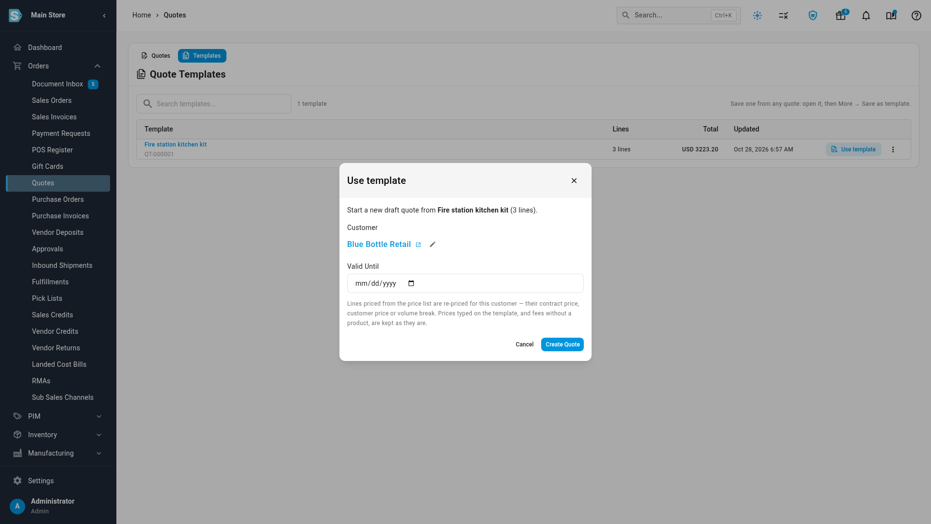Open the shield icon in header
The image size is (931, 524).
[x=813, y=16]
